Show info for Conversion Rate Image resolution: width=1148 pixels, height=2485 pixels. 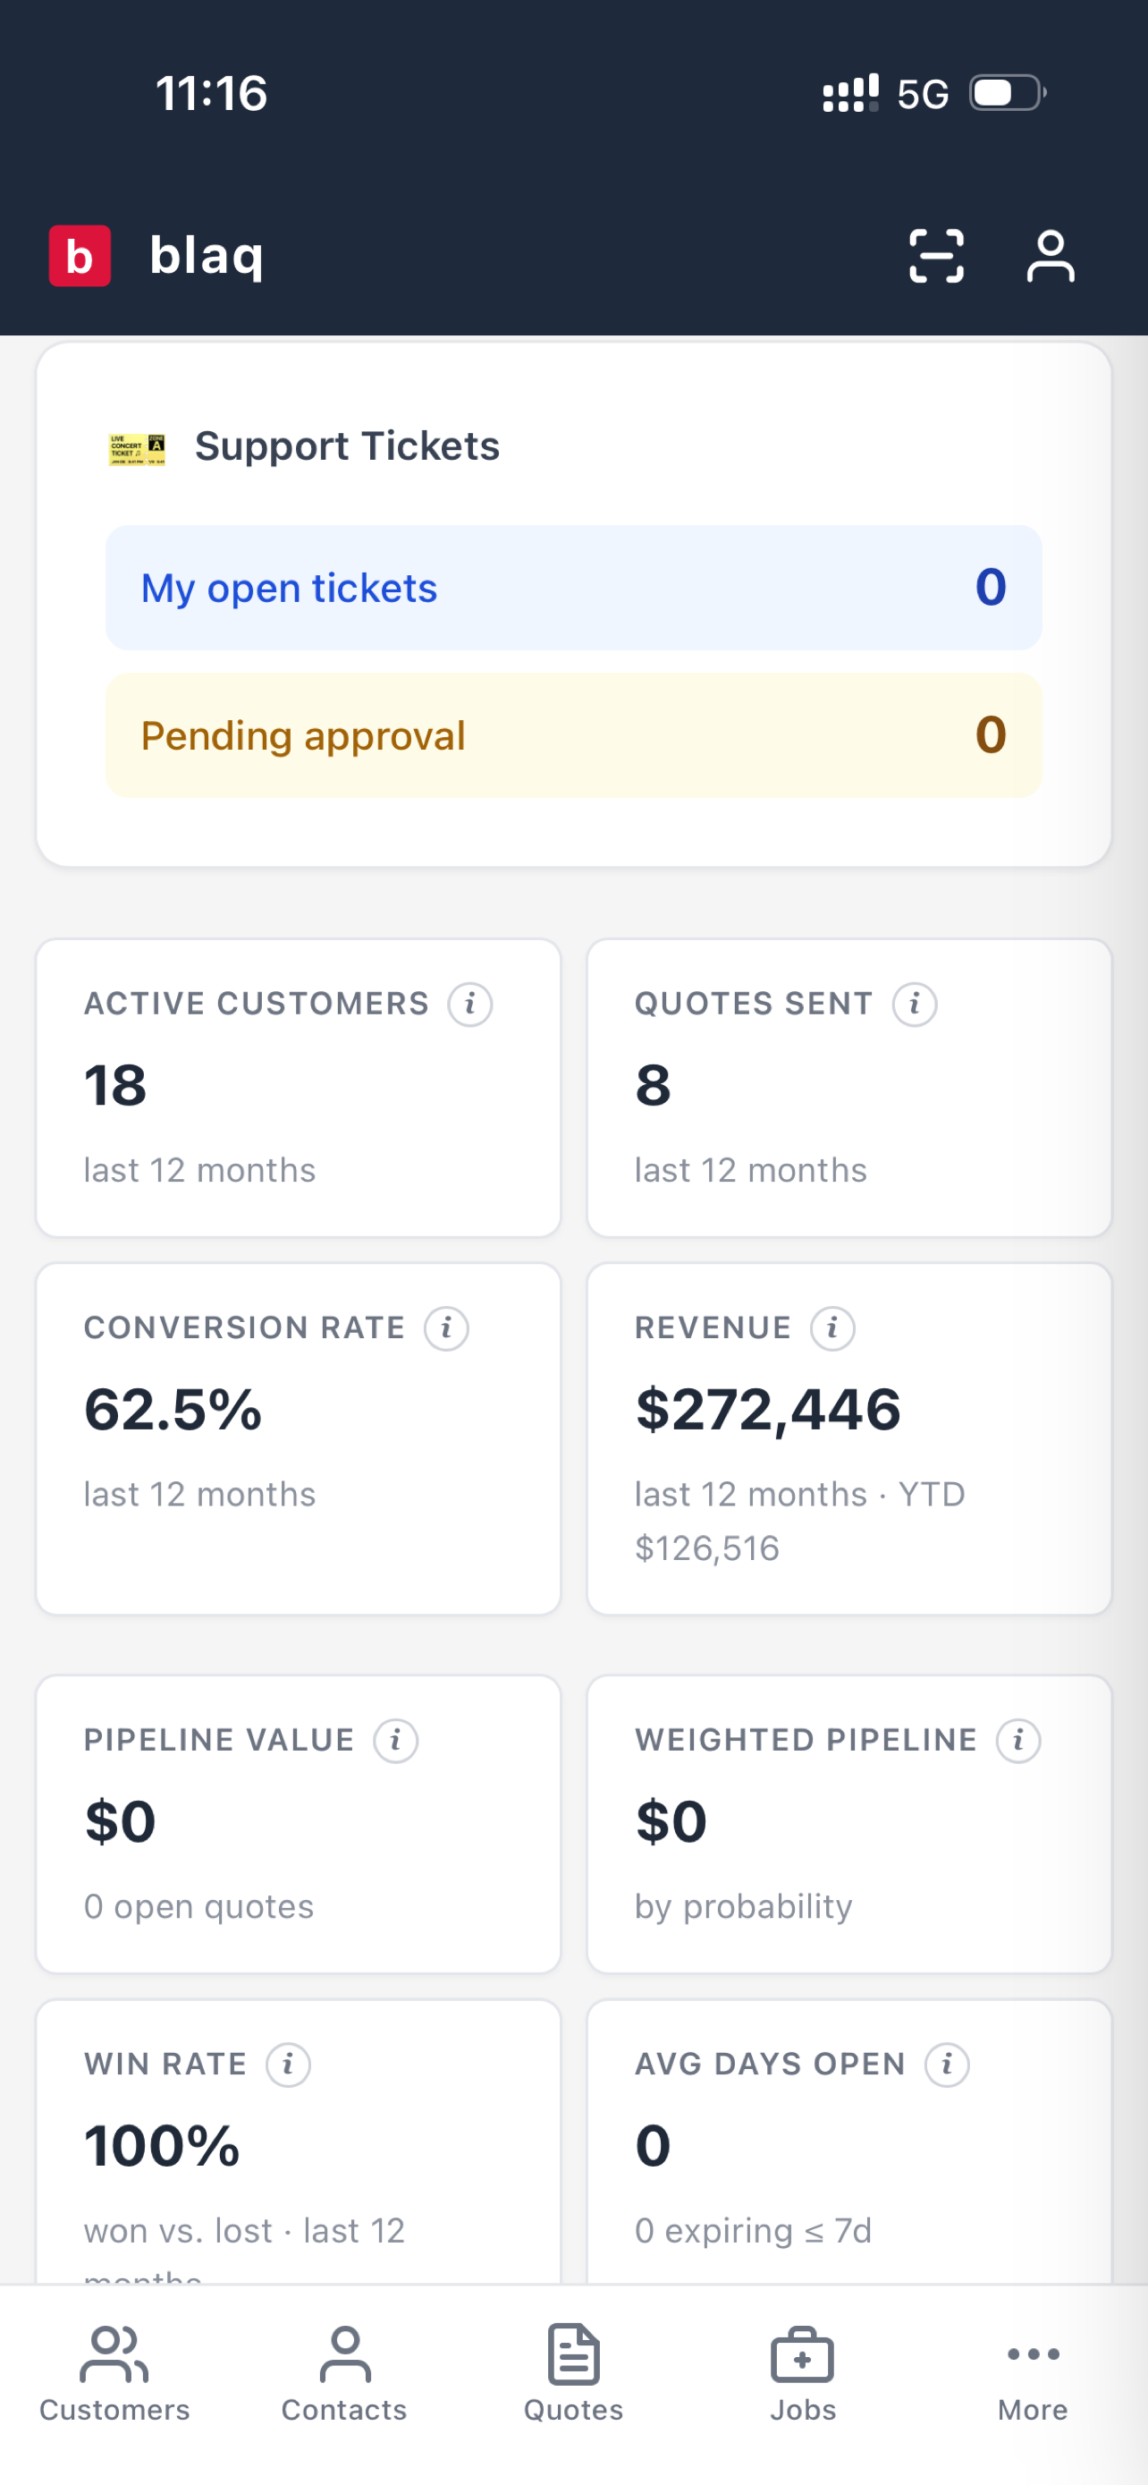click(446, 1328)
